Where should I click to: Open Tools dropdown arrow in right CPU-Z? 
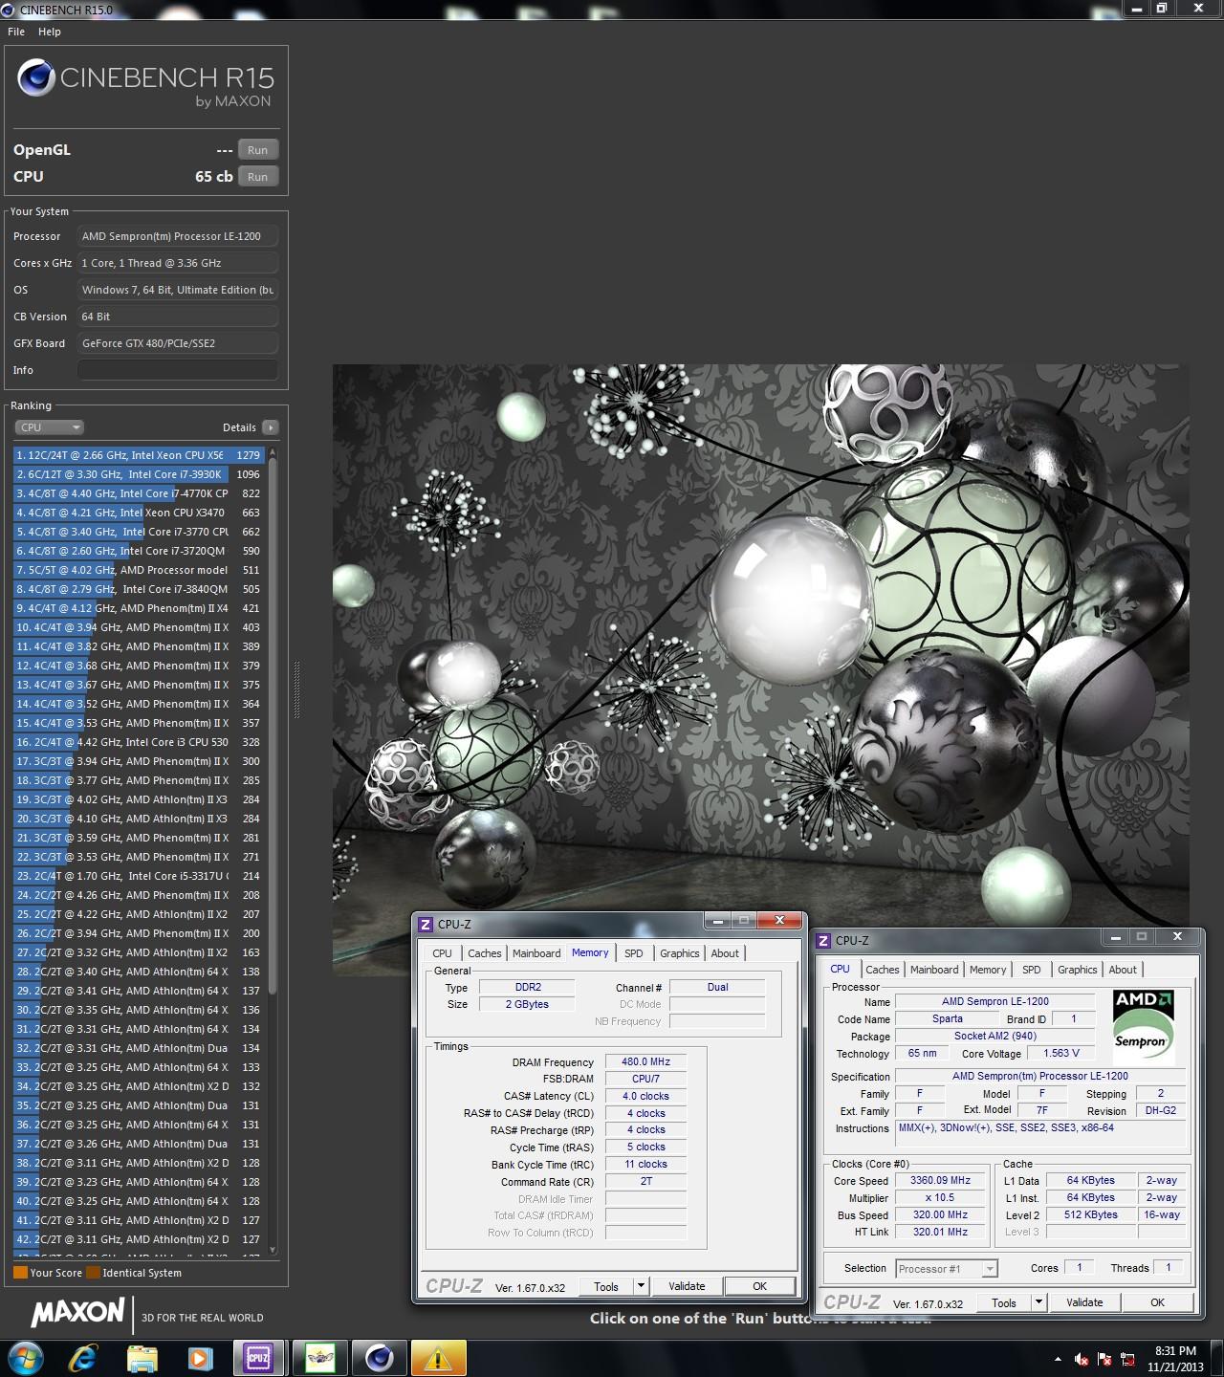1039,1302
